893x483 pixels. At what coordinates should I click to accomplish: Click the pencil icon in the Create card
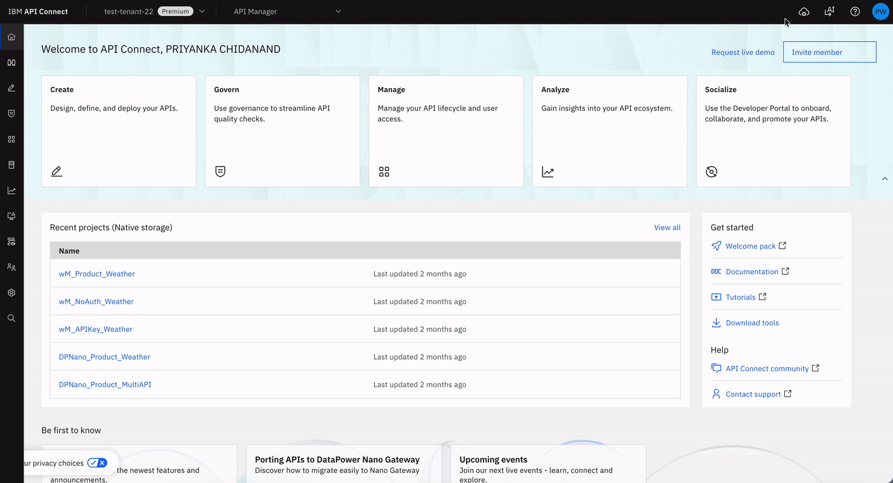coord(57,171)
